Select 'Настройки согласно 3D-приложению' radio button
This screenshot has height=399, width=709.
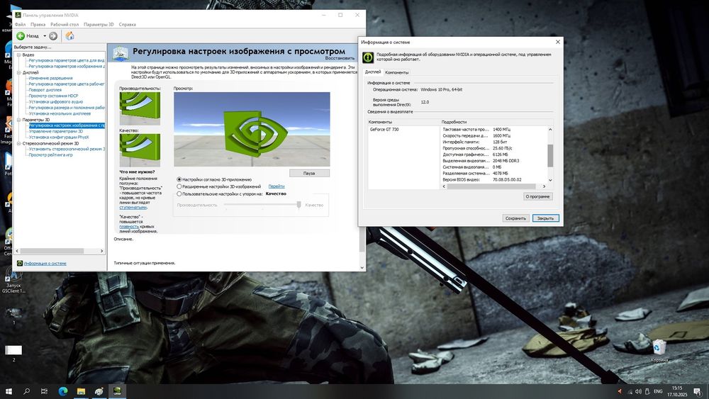click(x=179, y=179)
